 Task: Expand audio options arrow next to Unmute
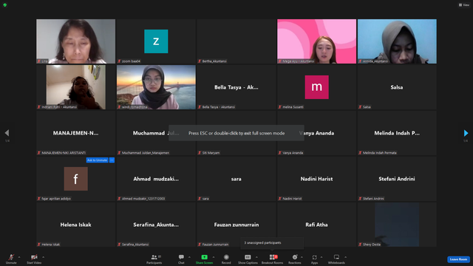tap(19, 257)
